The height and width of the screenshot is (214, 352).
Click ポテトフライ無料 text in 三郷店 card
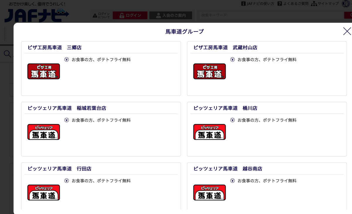(114, 60)
